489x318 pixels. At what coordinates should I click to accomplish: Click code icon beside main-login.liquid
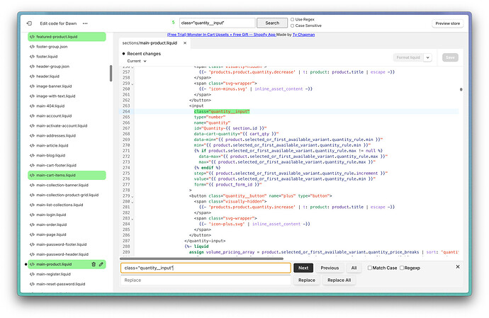tap(32, 215)
